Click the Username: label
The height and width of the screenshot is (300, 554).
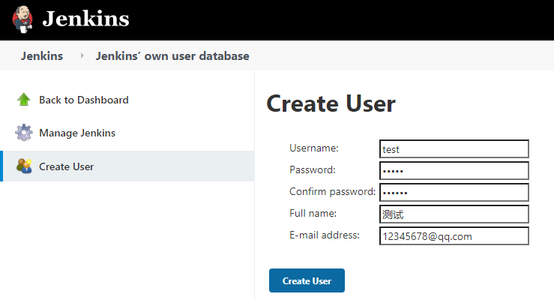(x=314, y=148)
